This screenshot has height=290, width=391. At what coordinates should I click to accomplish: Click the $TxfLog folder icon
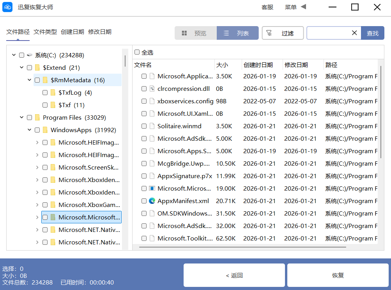coord(53,93)
